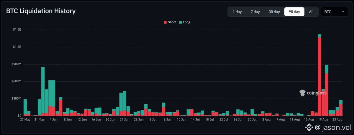Select the All time range
This screenshot has height=135, width=354.
(x=311, y=12)
